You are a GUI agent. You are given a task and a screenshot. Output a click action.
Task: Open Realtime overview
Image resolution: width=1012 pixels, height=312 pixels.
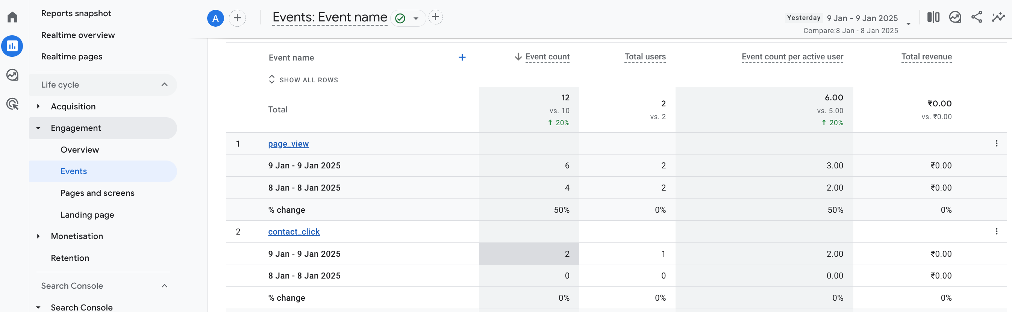[78, 35]
